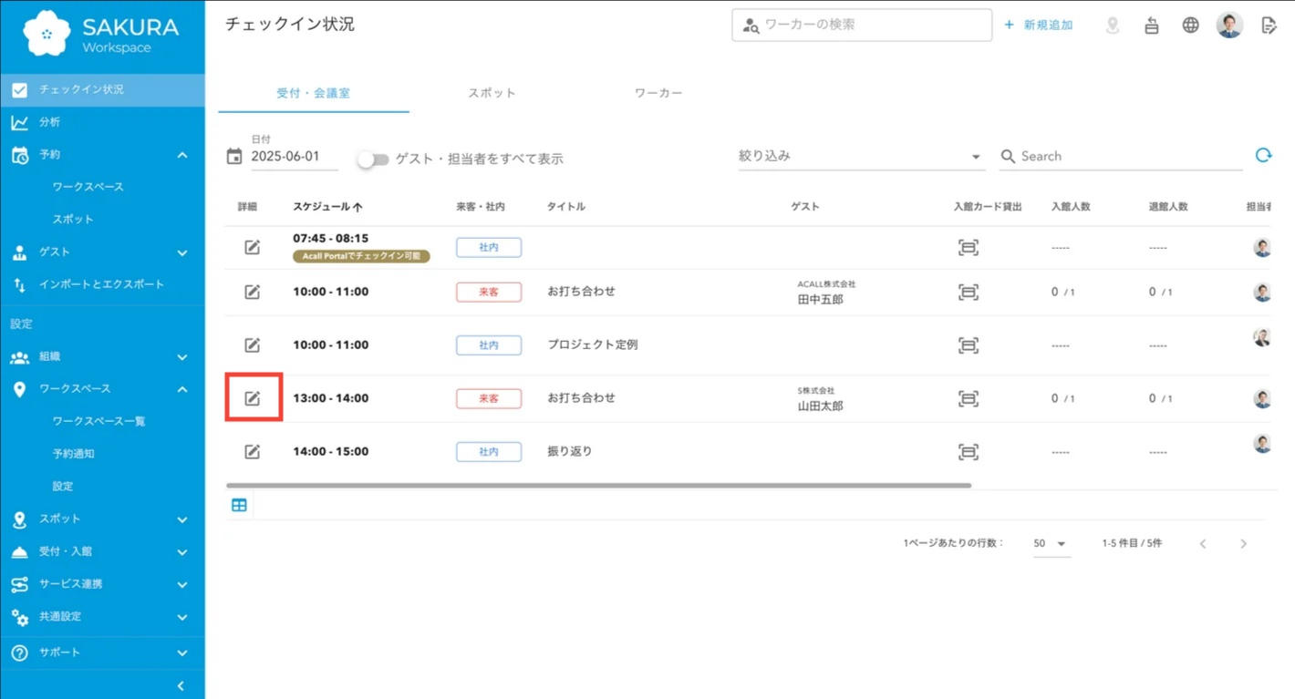Click the ワーカーの検索 search field
1295x699 pixels.
(862, 26)
